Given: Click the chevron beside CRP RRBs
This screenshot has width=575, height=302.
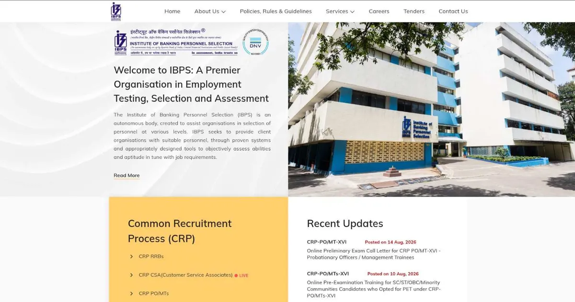Looking at the screenshot, I should coord(131,257).
